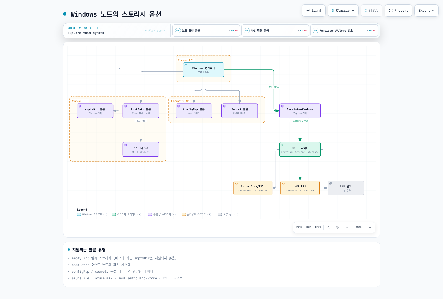The height and width of the screenshot is (299, 443).
Task: Click the cloud icon on Azure Disk/File
Action: pos(236,184)
